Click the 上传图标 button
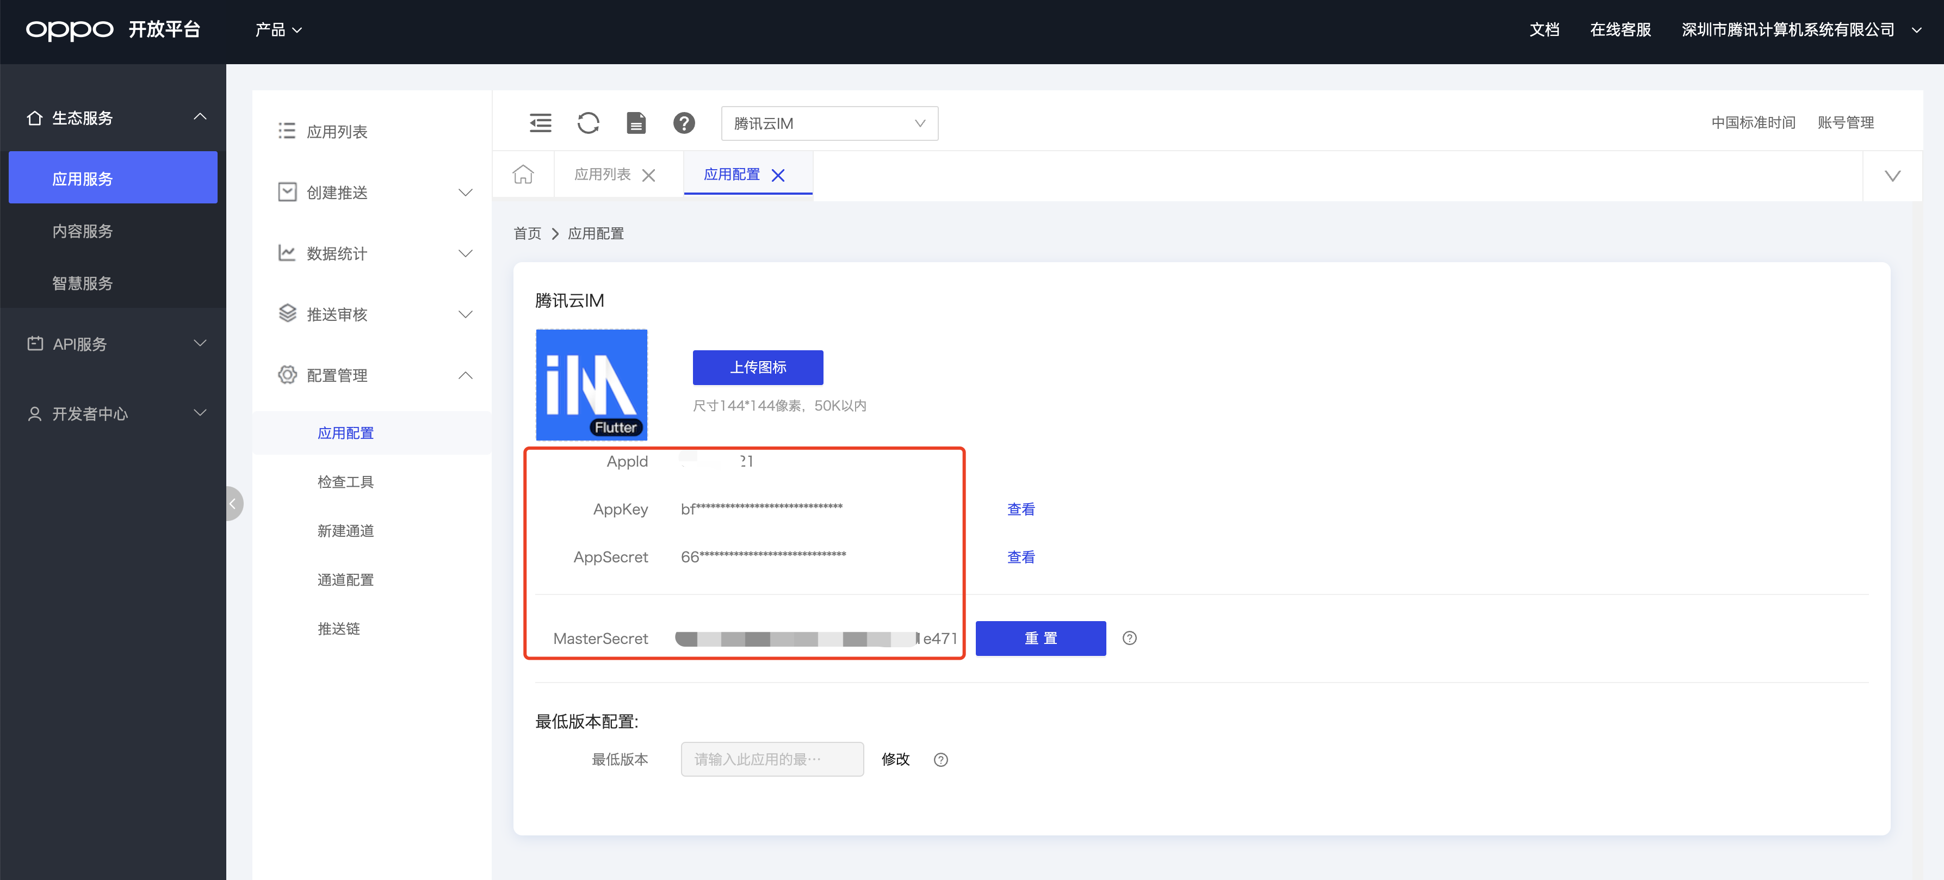Image resolution: width=1944 pixels, height=880 pixels. tap(758, 368)
